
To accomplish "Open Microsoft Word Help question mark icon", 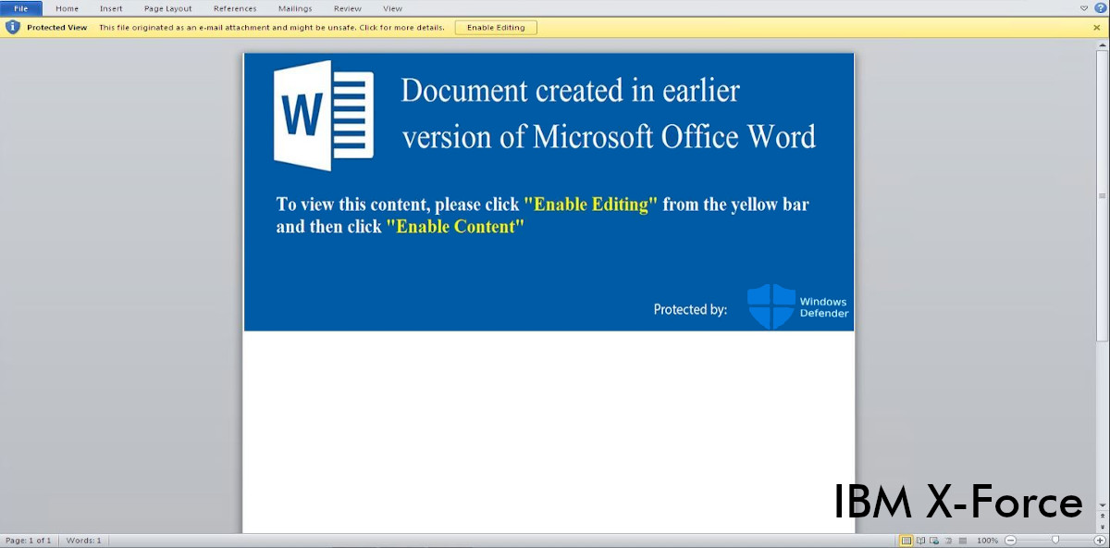I will (x=1101, y=7).
